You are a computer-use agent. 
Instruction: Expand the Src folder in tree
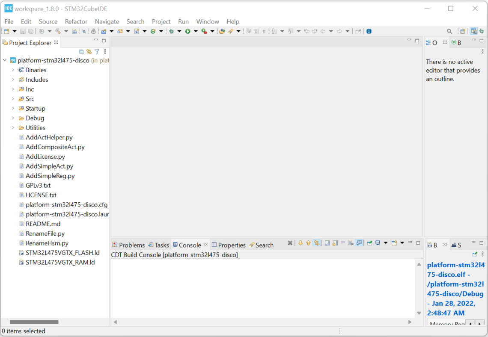click(13, 99)
